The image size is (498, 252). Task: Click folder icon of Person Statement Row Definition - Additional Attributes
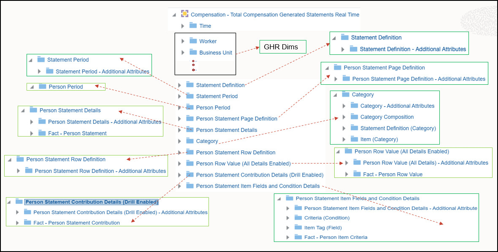pos(29,171)
